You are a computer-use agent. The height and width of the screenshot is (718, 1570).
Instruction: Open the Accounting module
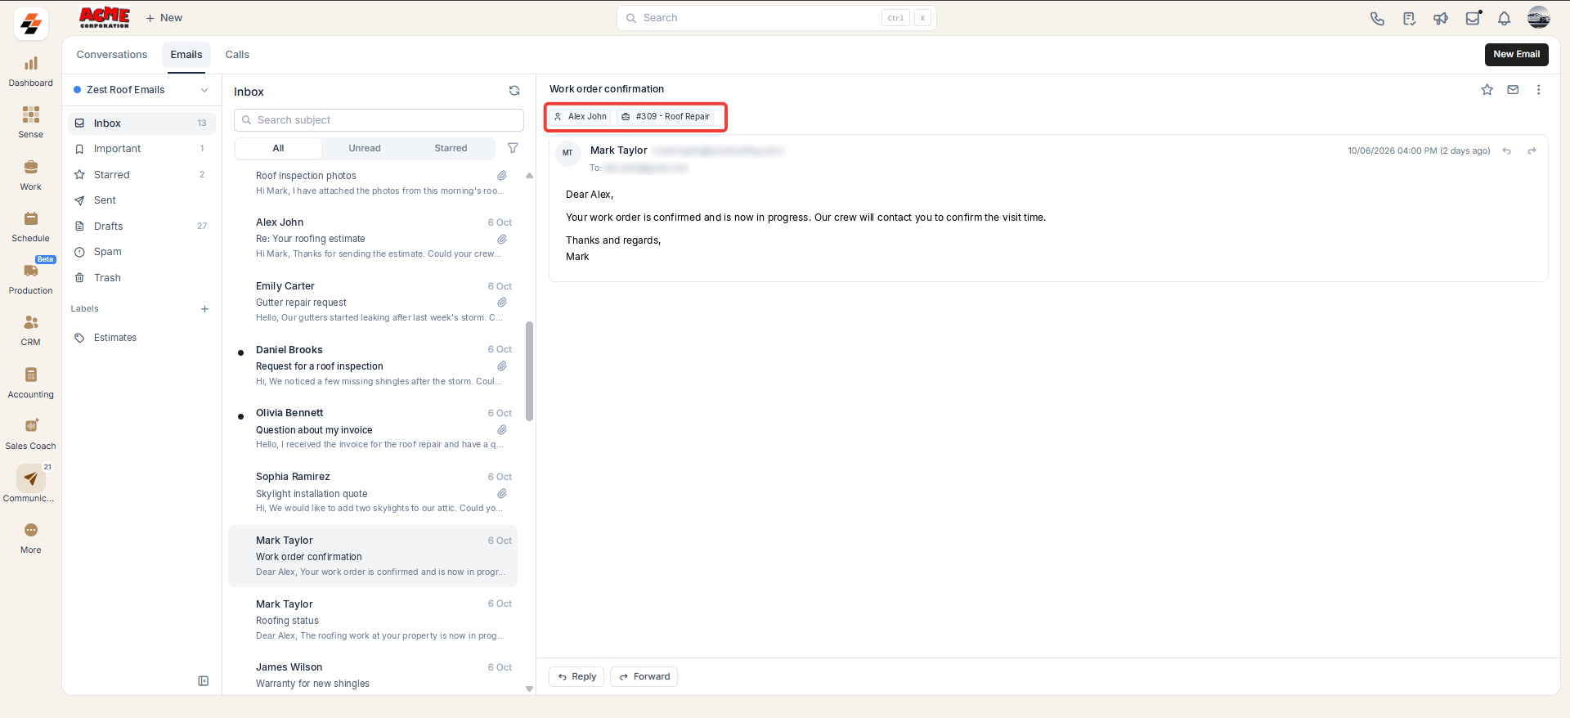coord(30,382)
